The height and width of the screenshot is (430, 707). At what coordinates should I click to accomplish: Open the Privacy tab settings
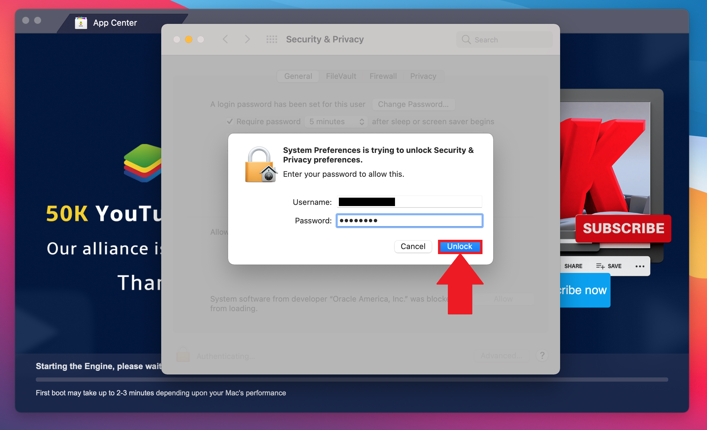click(x=423, y=76)
